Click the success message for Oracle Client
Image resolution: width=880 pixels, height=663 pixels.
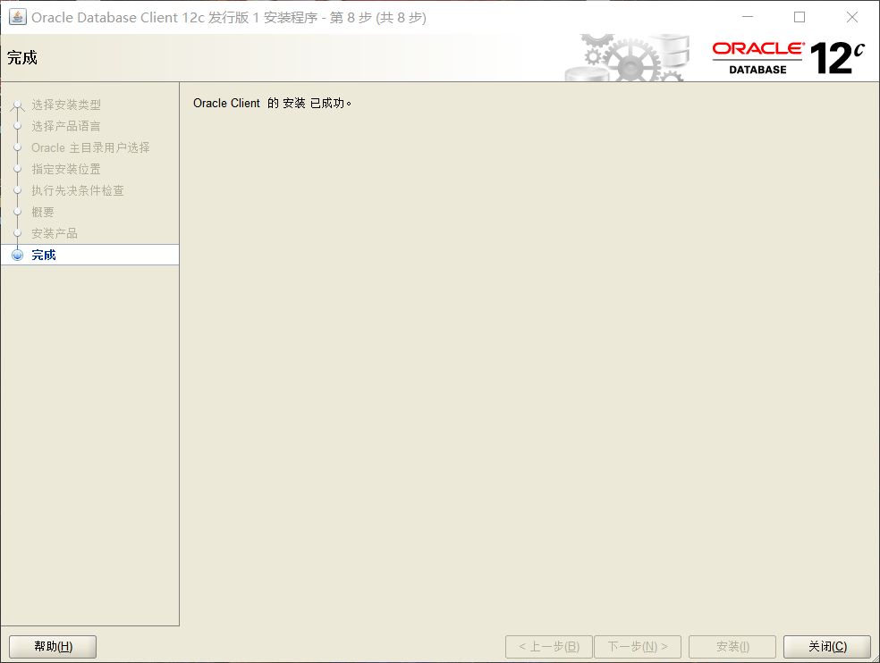273,103
